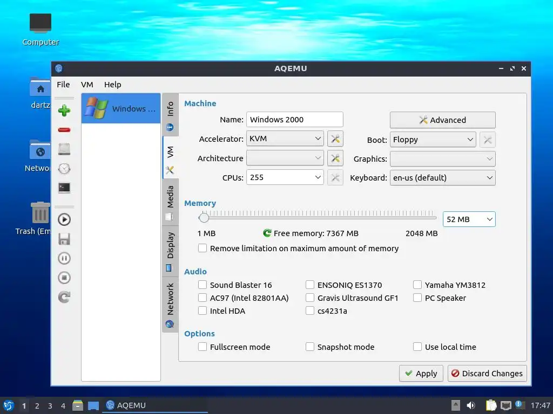Open Boot device Floppy dropdown
553x414 pixels.
click(433, 140)
